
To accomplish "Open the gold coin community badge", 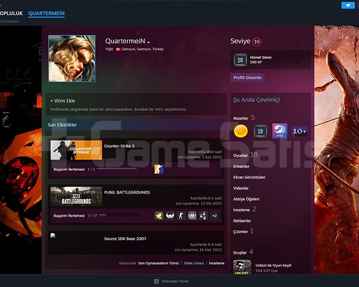I will (x=241, y=131).
